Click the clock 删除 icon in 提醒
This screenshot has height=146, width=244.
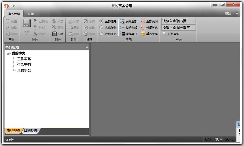click(x=86, y=34)
